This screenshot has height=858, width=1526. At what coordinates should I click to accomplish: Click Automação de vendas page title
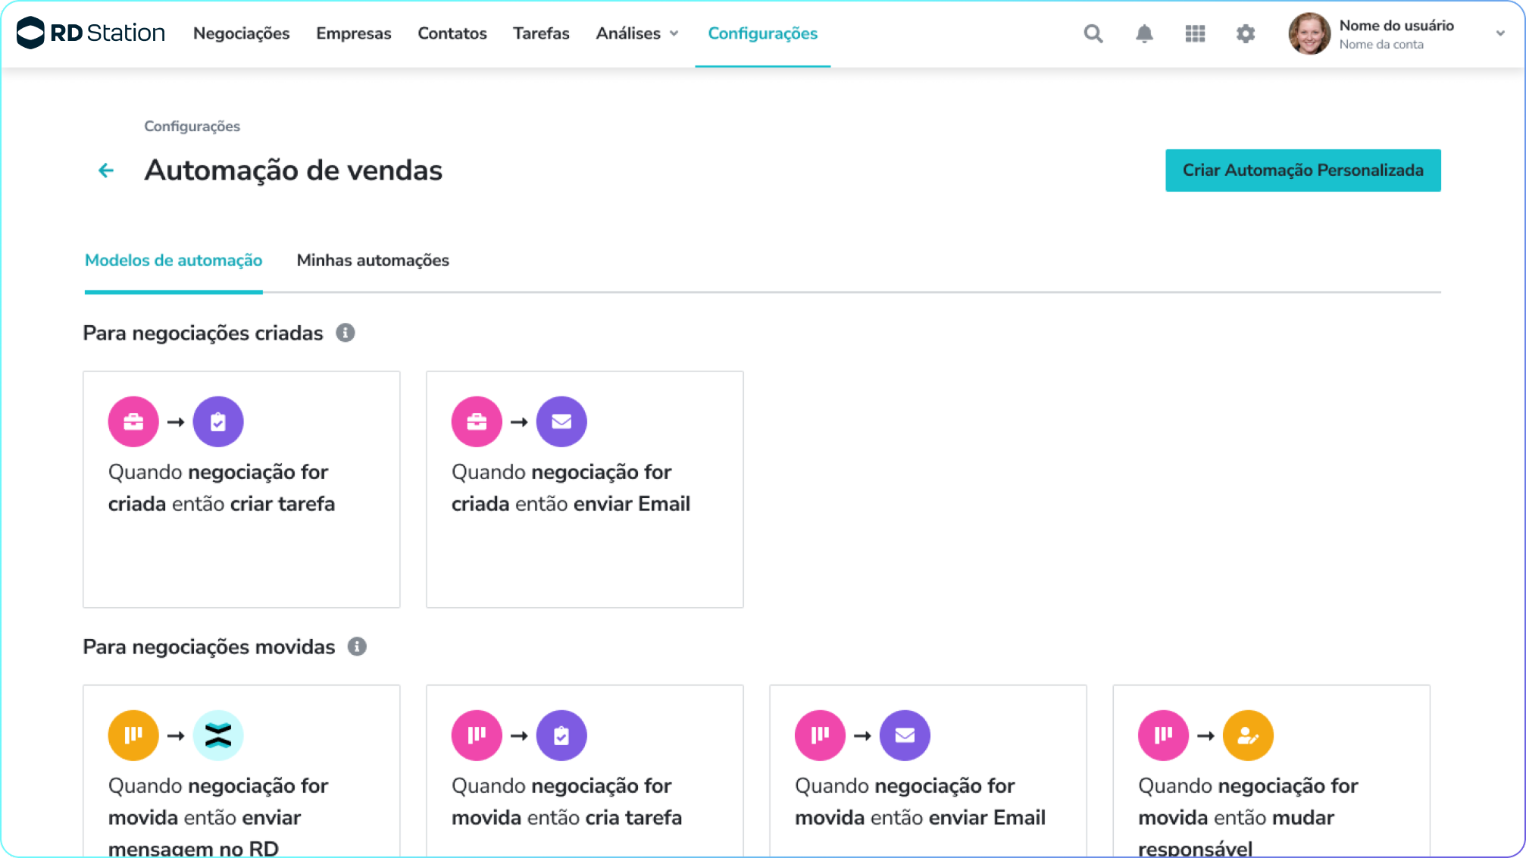click(293, 171)
